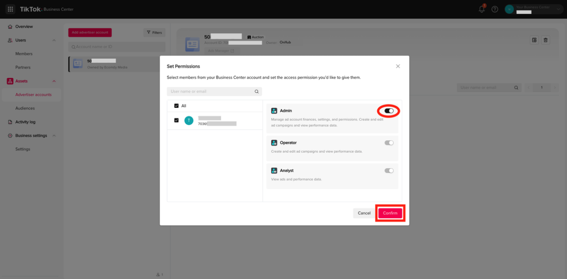Click the account settings icon beside trash
567x279 pixels.
(534, 40)
